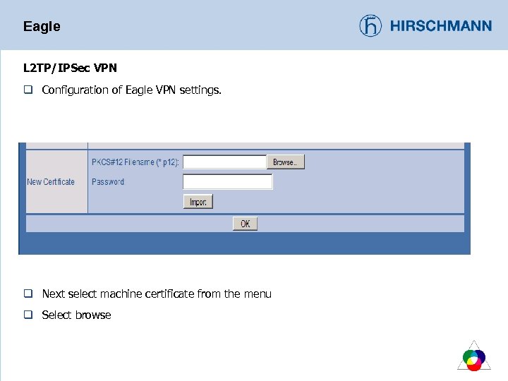
Task: Click the colorful triangle logo icon
Action: pos(474,356)
